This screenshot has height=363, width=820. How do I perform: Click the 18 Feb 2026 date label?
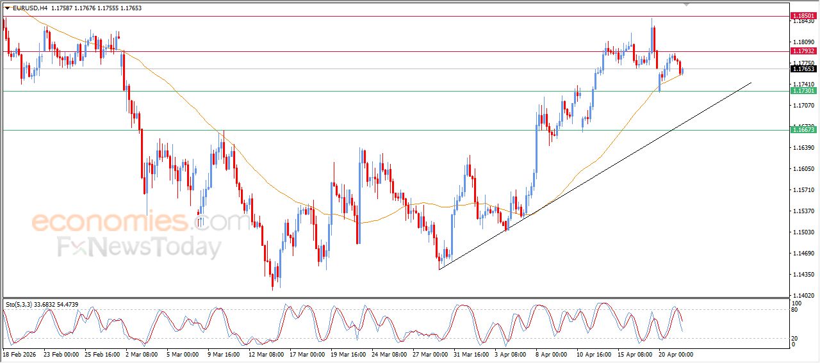click(x=19, y=354)
